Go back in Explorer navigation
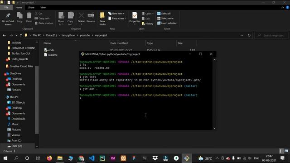This screenshot has width=290, height=163. [x=4, y=35]
